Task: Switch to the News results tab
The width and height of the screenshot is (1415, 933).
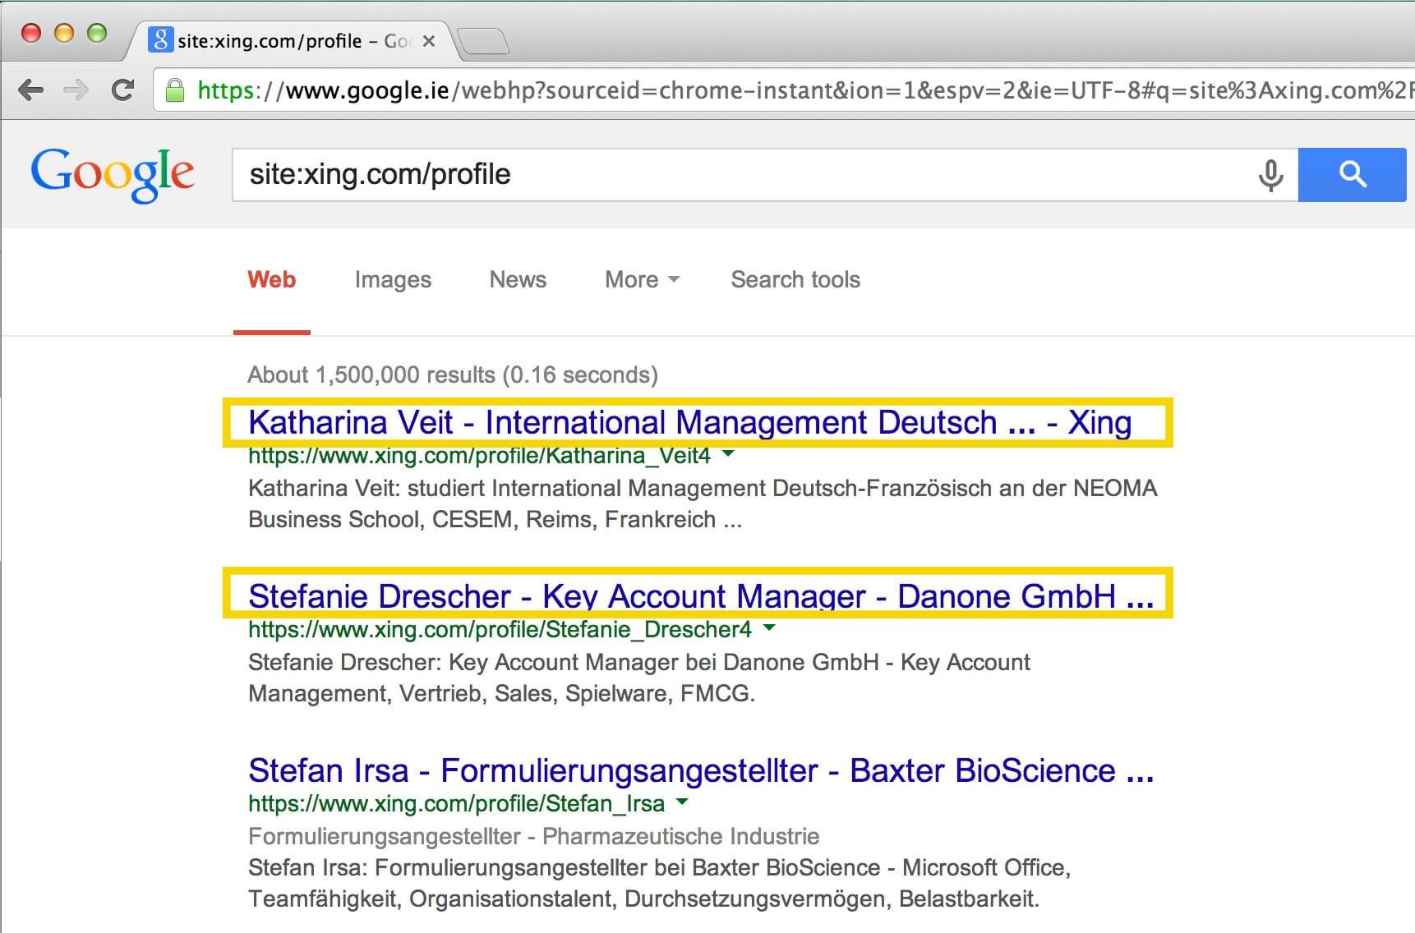Action: (x=518, y=279)
